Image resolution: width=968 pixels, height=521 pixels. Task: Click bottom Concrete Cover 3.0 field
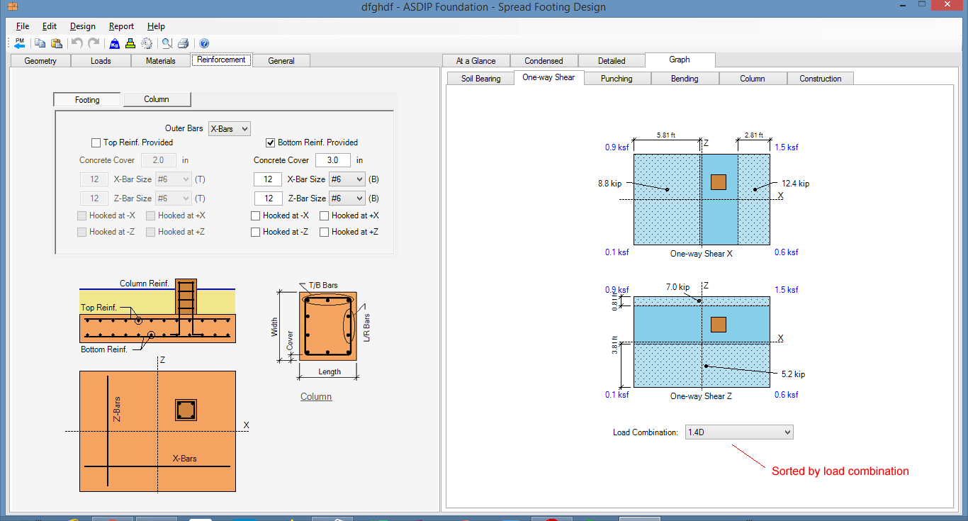333,160
